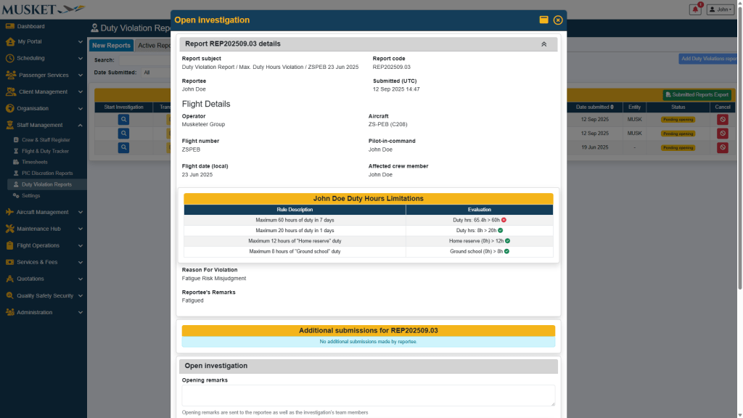743x418 pixels.
Task: Expand the Aircraft Management sidebar menu
Action: [43, 212]
